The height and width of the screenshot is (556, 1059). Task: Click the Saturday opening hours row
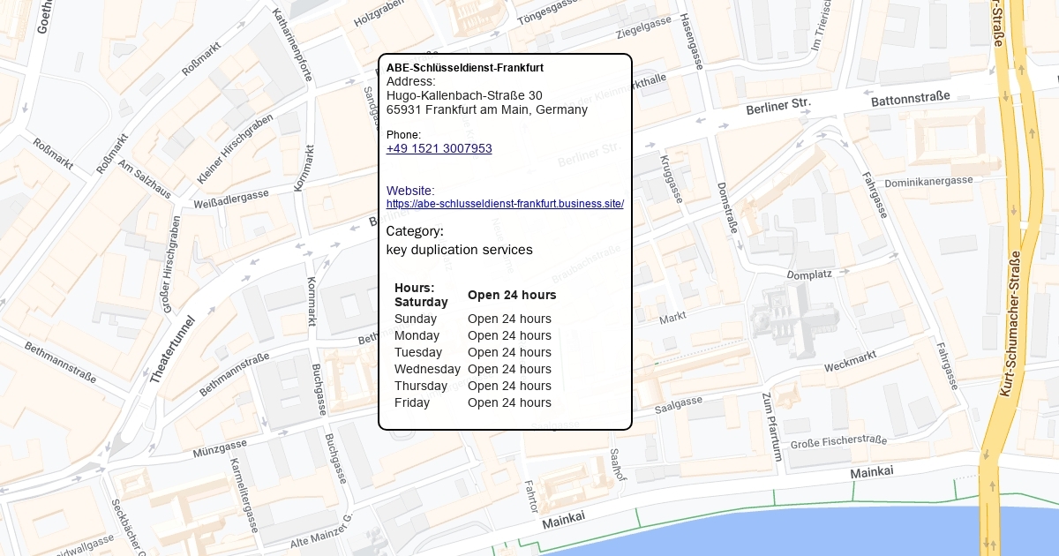[x=475, y=295]
